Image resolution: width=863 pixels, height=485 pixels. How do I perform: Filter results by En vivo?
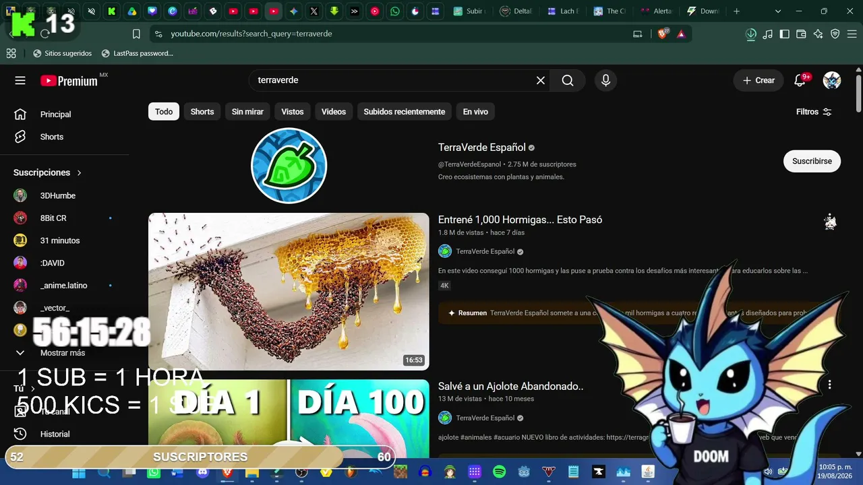coord(475,112)
